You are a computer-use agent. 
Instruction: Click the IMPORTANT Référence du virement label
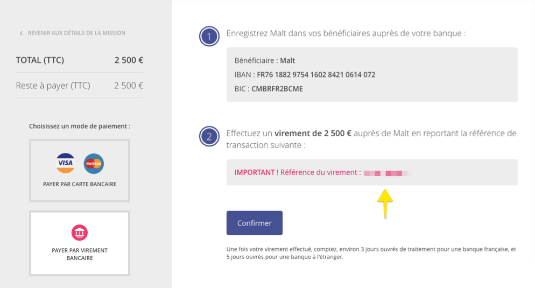298,172
